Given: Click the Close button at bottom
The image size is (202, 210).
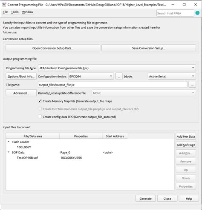Looking at the screenshot, I should pos(167,198).
